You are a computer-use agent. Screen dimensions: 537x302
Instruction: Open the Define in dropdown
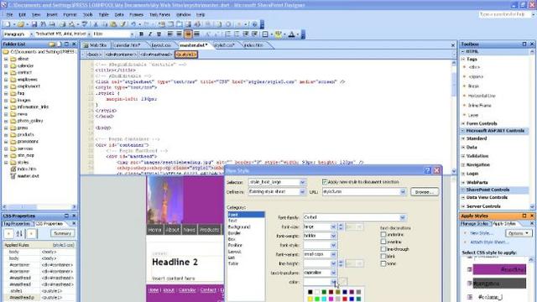coord(302,192)
